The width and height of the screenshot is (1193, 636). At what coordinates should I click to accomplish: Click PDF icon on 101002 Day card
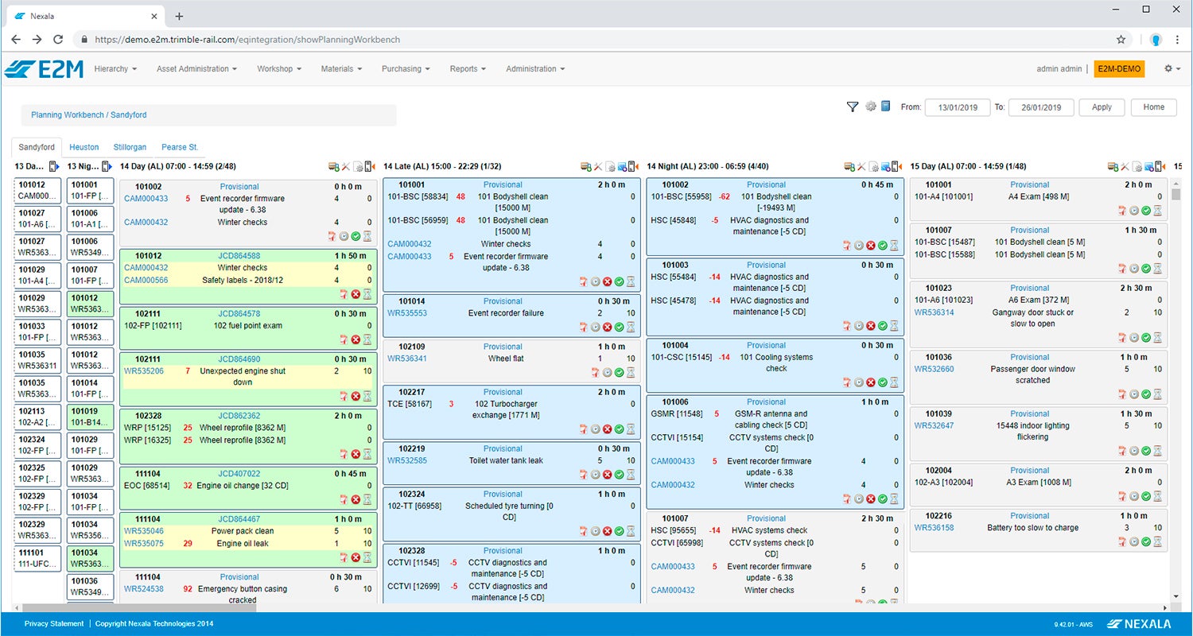point(332,236)
